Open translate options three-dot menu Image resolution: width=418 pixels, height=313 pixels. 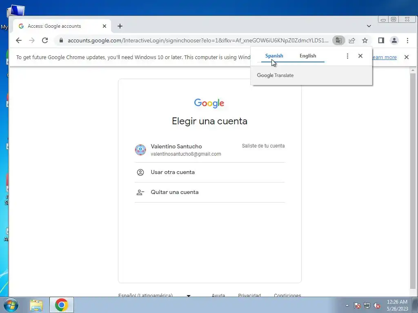click(x=347, y=56)
